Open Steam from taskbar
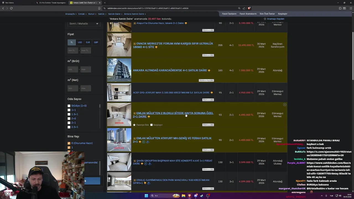354x199 pixels. pos(202,196)
